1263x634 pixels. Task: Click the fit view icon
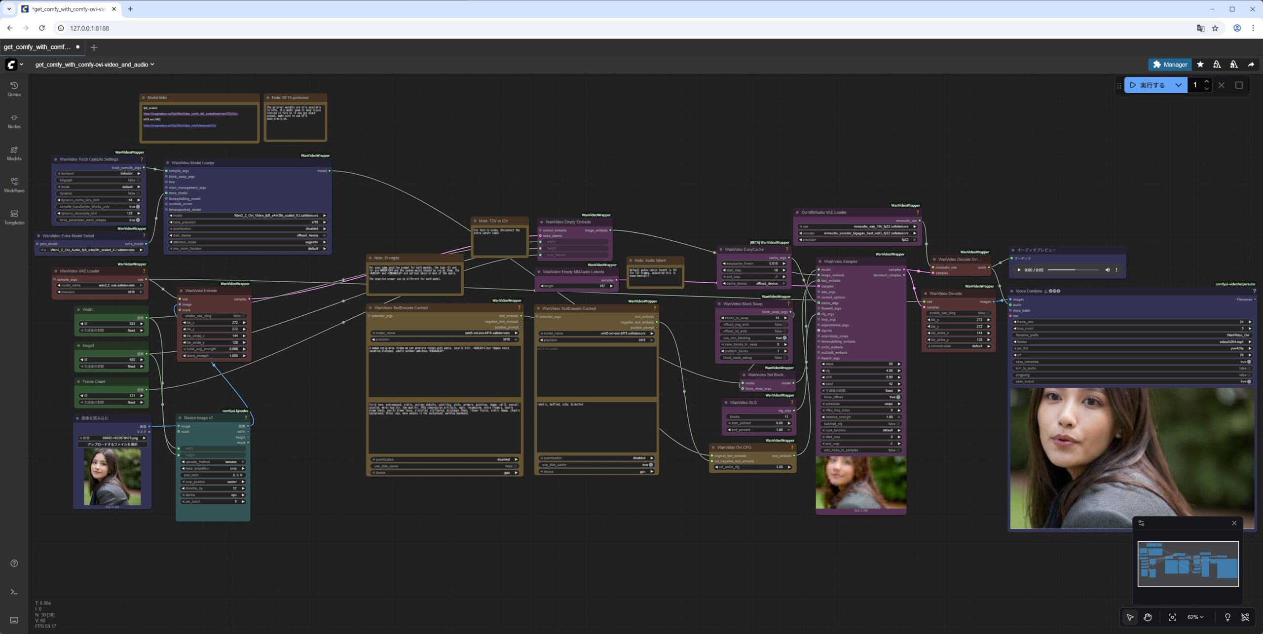1172,617
